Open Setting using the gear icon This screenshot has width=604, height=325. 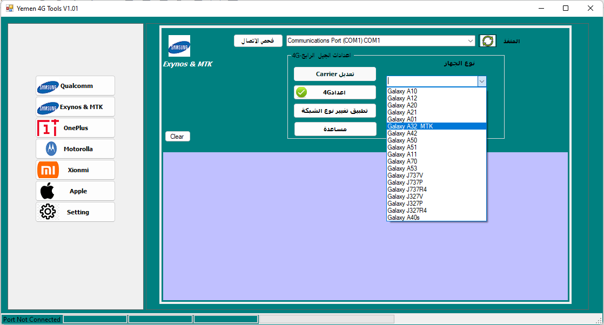point(48,212)
